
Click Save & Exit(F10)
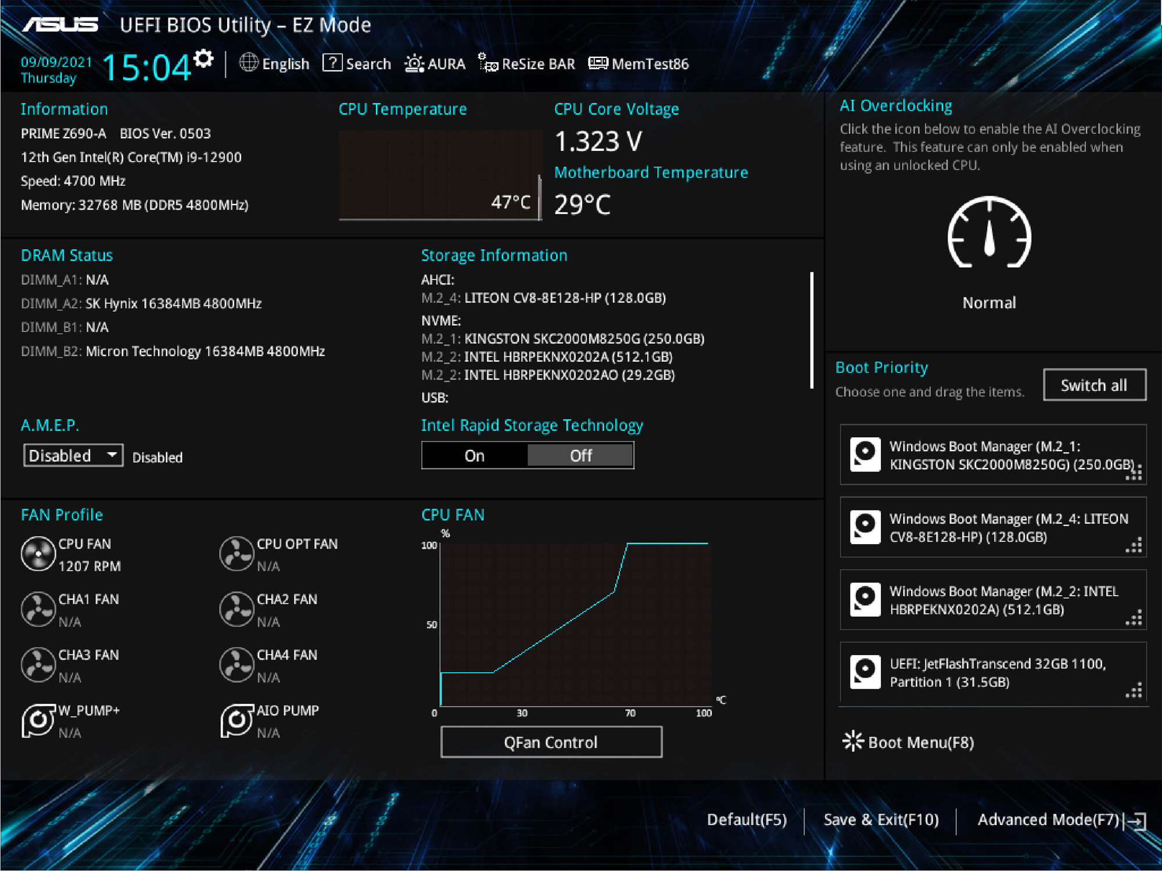(x=881, y=820)
